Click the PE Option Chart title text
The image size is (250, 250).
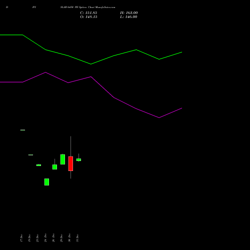87,7
